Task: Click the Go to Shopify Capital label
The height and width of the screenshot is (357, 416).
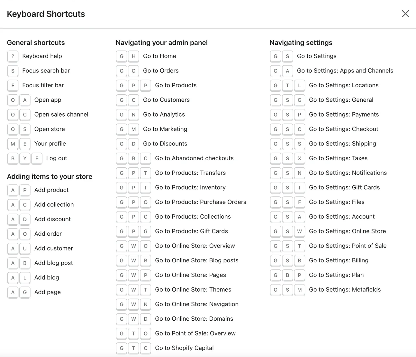Action: pos(184,348)
